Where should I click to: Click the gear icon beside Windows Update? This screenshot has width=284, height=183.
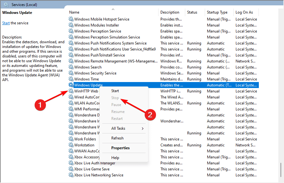pyautogui.click(x=71, y=85)
